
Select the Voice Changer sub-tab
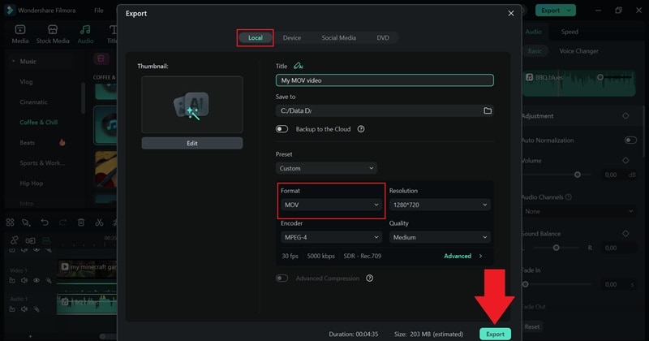[578, 51]
